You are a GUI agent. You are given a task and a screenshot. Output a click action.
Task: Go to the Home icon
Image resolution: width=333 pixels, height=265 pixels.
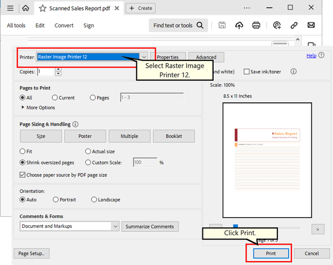click(x=26, y=9)
